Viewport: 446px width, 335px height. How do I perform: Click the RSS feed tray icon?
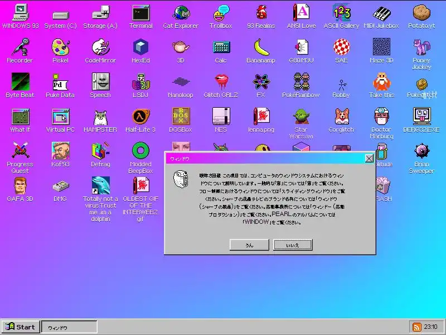click(x=416, y=327)
